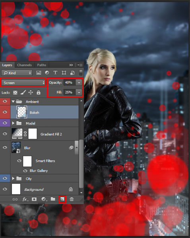Expand the Model group

pos(13,123)
